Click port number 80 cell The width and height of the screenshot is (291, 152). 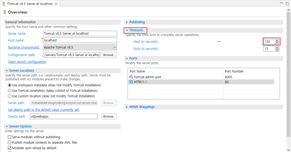(x=249, y=82)
